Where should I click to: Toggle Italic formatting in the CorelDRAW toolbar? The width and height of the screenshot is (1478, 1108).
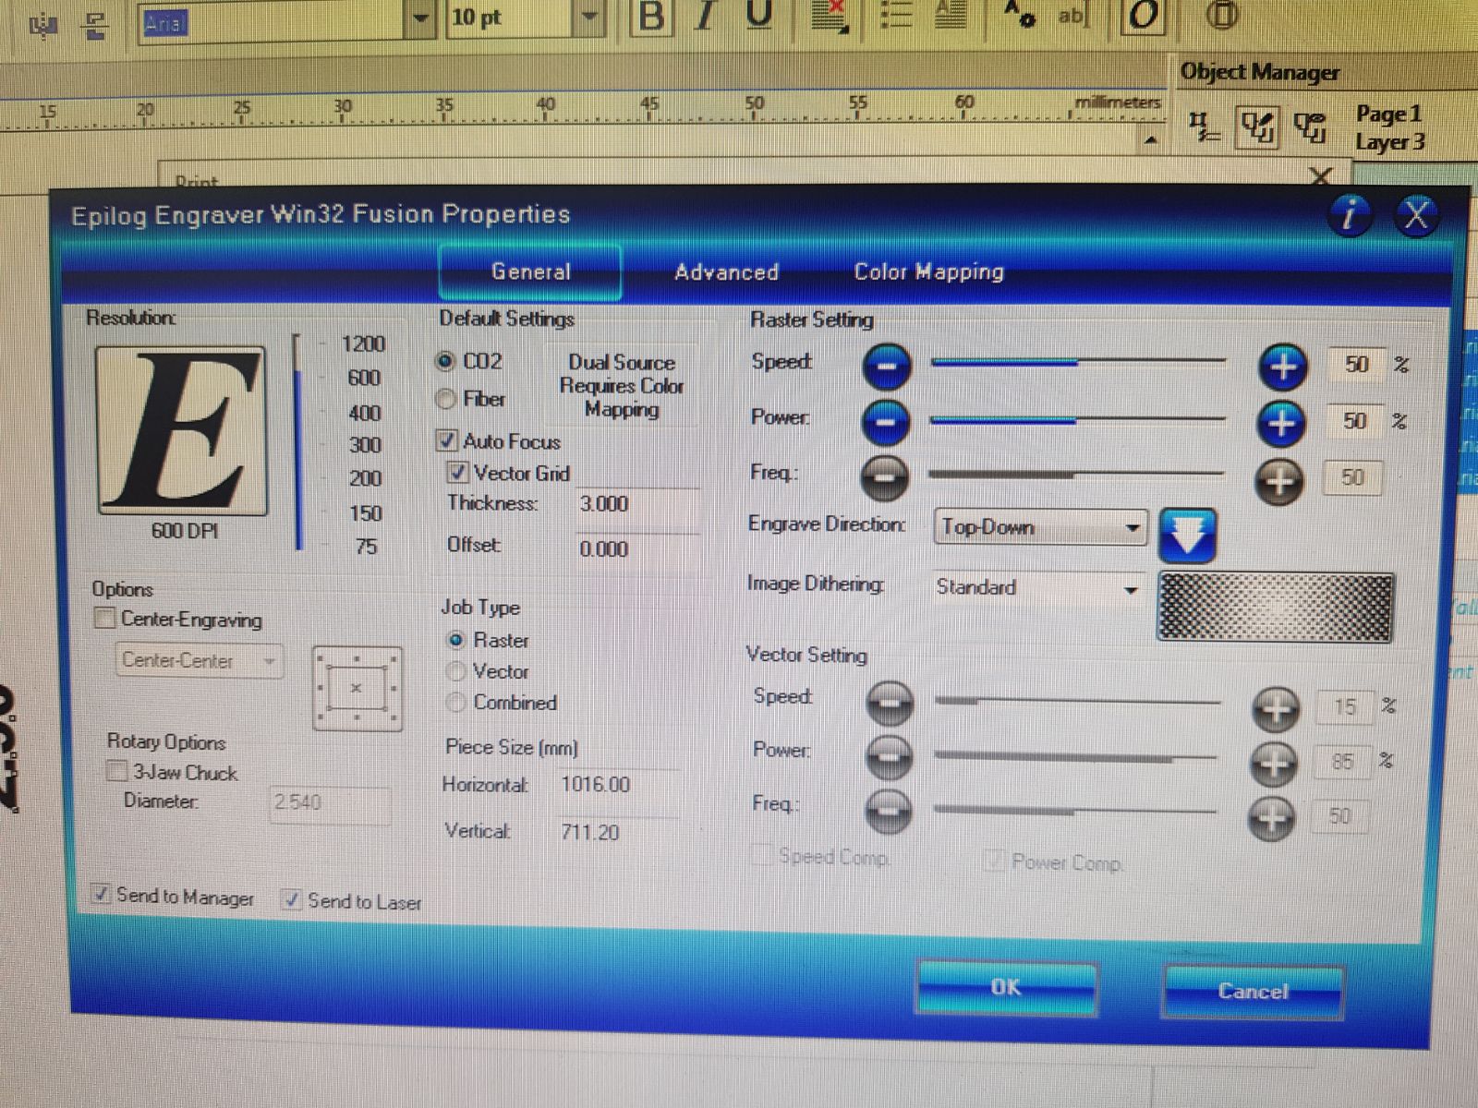click(706, 17)
